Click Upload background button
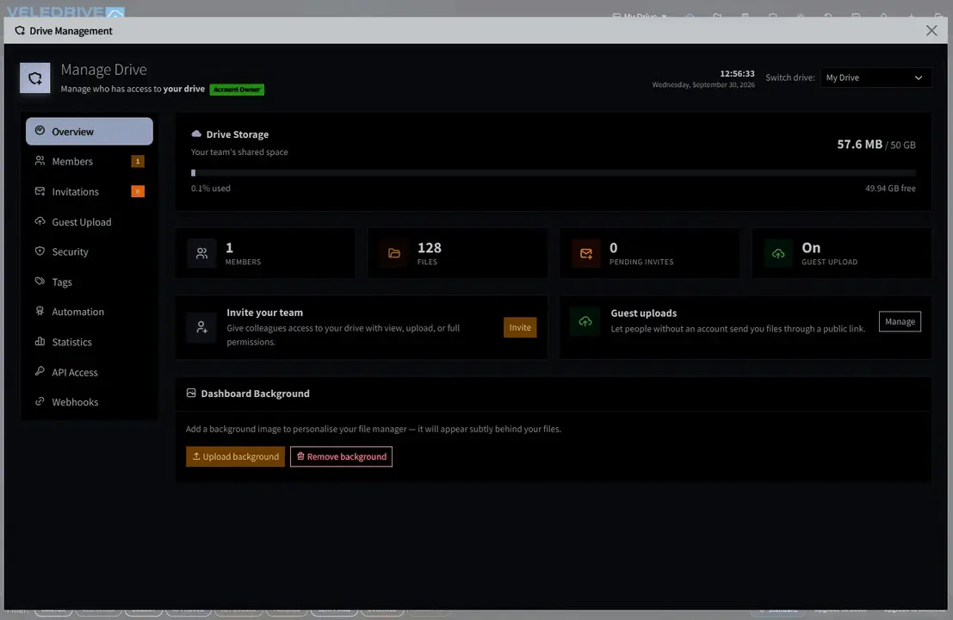The height and width of the screenshot is (620, 953). tap(235, 456)
